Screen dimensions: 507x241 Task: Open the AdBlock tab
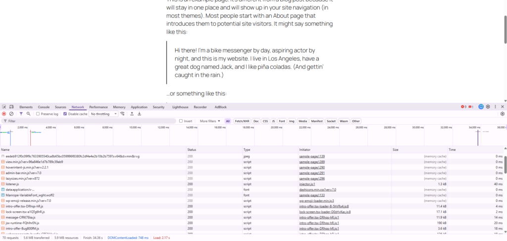pos(220,107)
